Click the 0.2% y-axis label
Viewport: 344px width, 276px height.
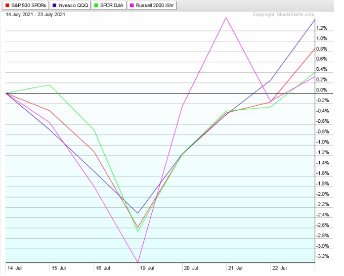(322, 79)
